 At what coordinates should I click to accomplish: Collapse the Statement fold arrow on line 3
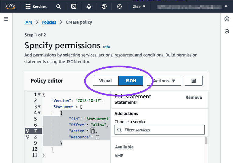click(x=39, y=107)
